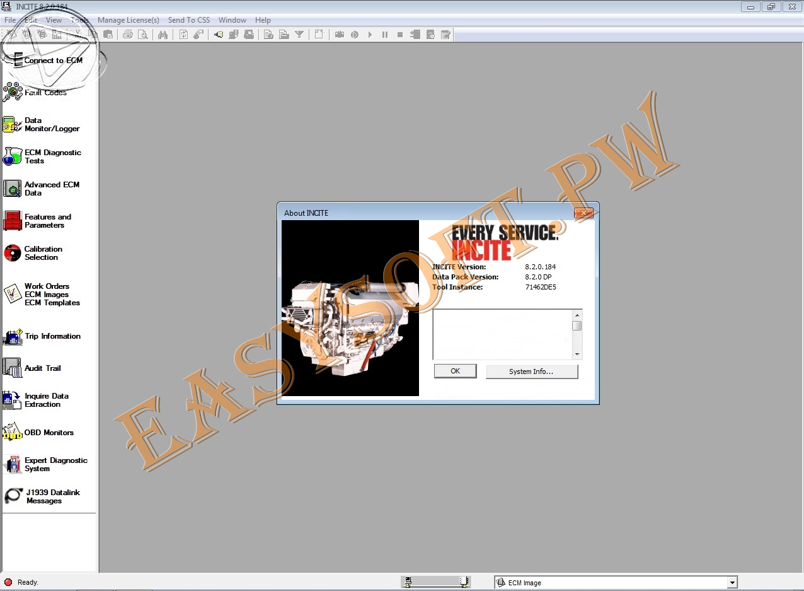This screenshot has width=804, height=591.
Task: Open the OBD Monitors icon
Action: [x=13, y=433]
